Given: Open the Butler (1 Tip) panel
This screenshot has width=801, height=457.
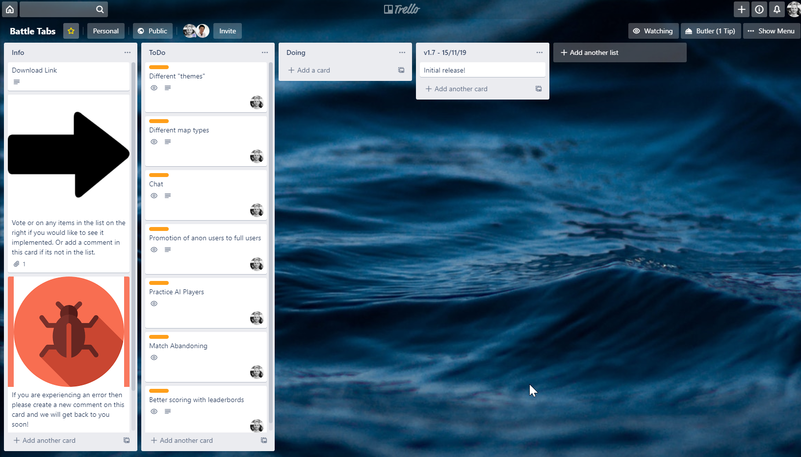Looking at the screenshot, I should (x=710, y=31).
